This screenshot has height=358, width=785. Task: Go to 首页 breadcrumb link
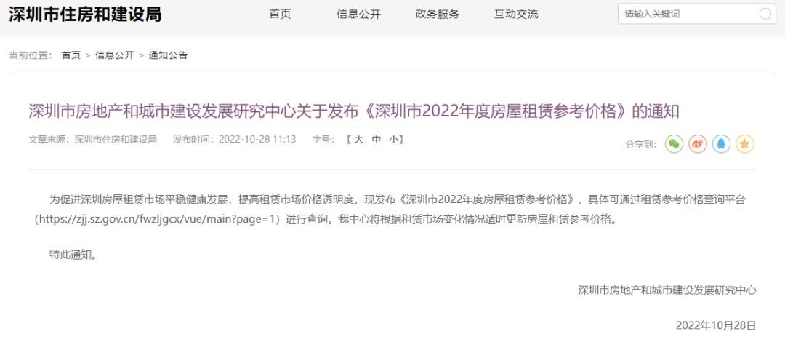click(71, 55)
